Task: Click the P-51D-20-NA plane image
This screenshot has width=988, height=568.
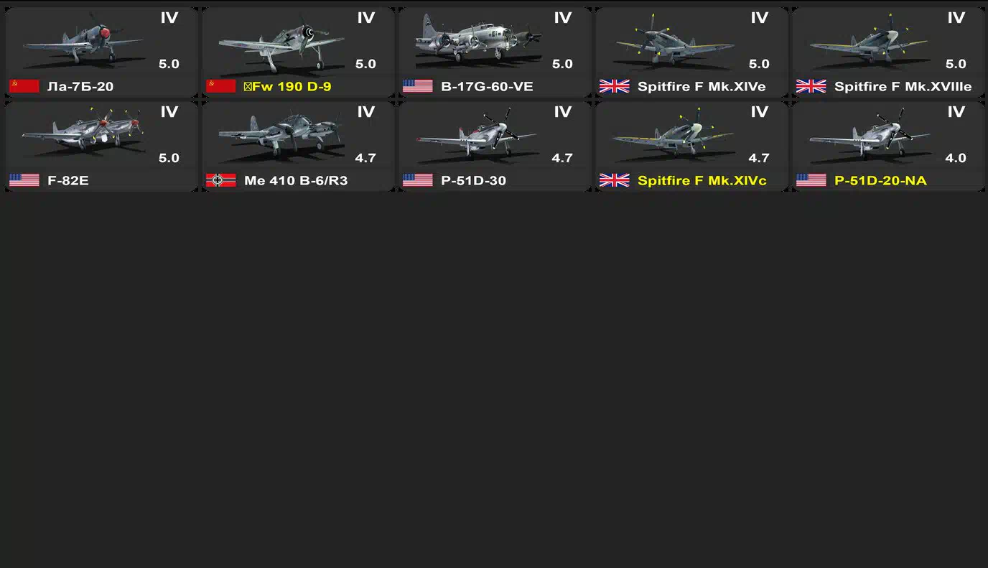Action: [869, 134]
